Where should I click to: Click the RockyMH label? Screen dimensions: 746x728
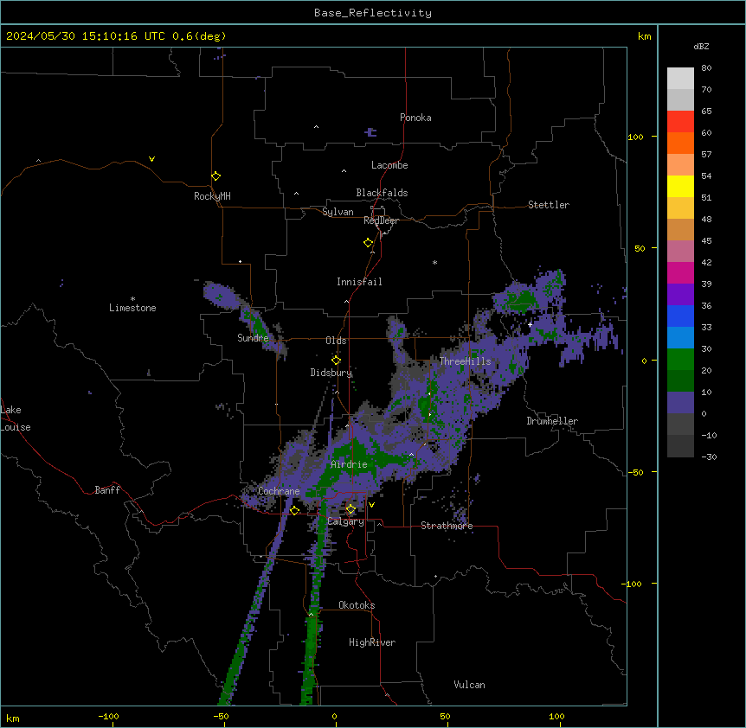(x=212, y=196)
